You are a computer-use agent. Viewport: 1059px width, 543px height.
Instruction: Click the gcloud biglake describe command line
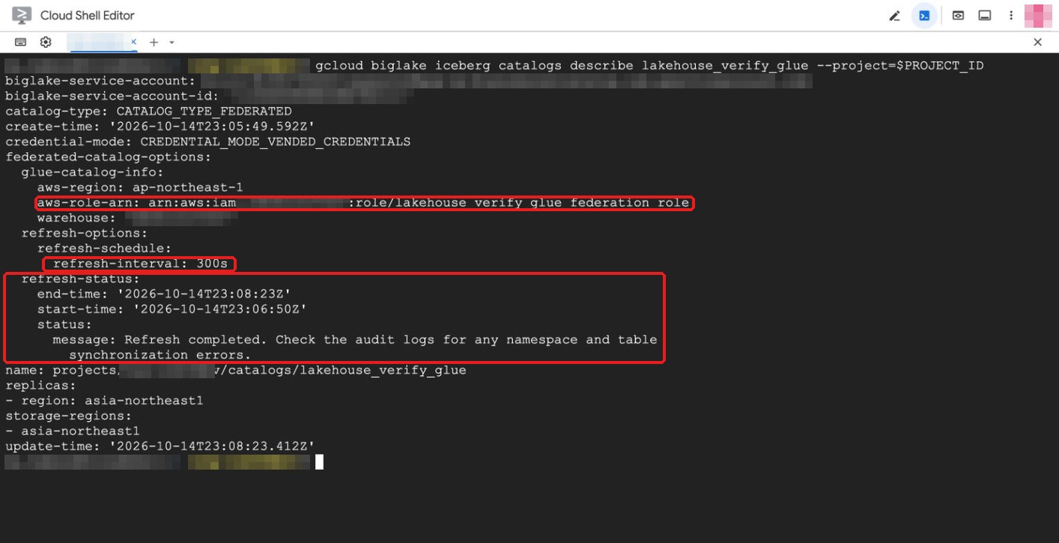point(649,66)
